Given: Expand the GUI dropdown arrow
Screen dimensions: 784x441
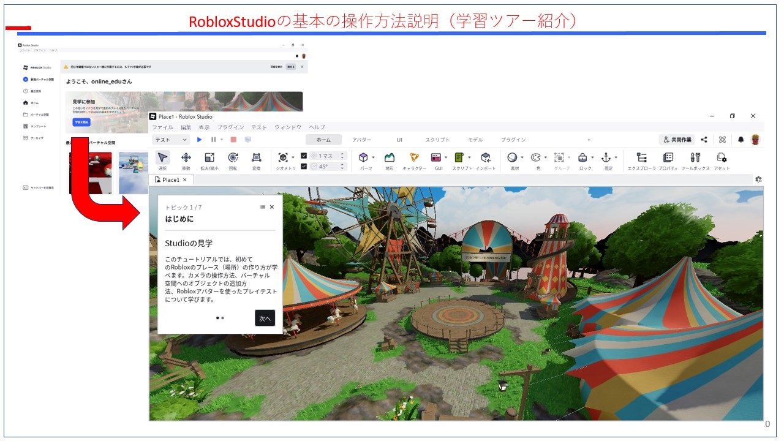Looking at the screenshot, I should point(445,157).
